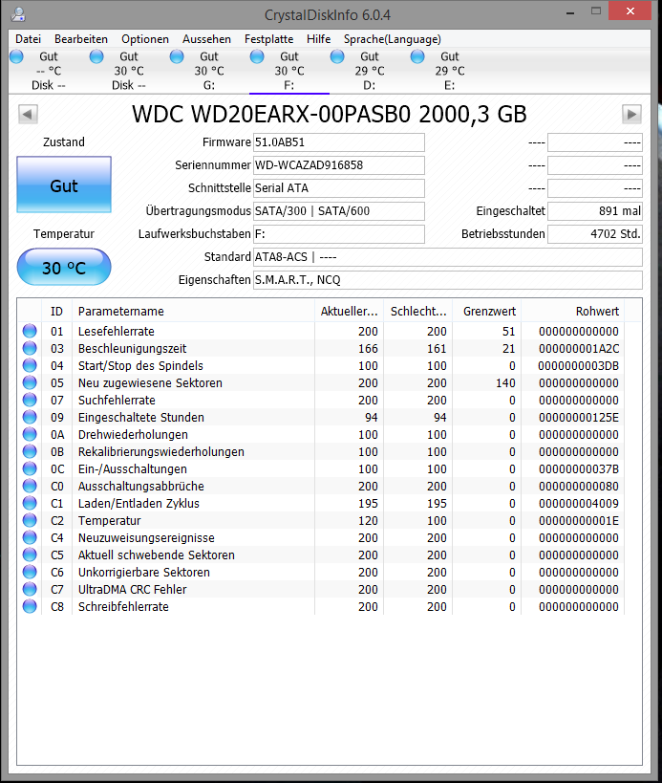Screen dimensions: 662x783
Task: Click the Grenzwert column header
Action: (487, 311)
